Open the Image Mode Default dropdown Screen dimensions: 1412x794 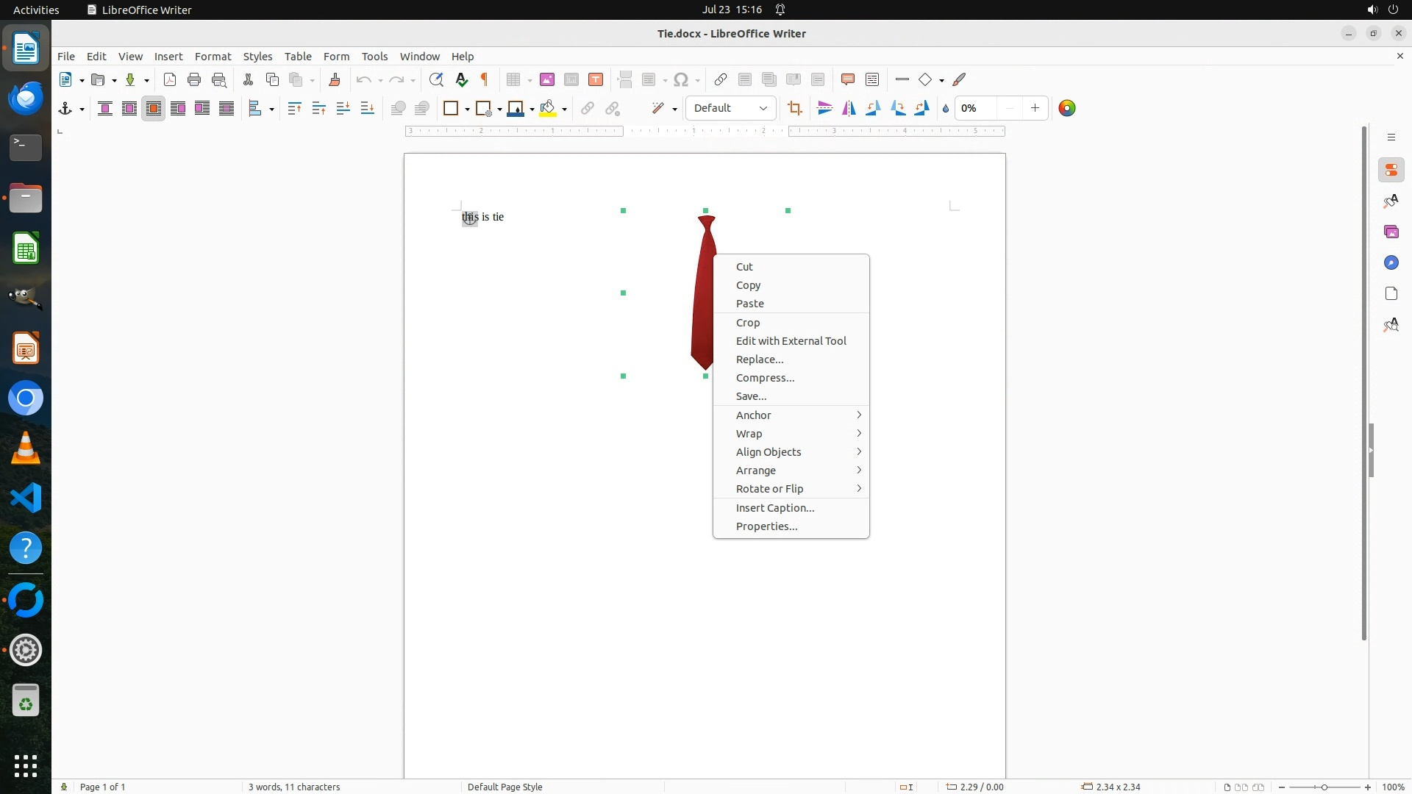pyautogui.click(x=730, y=109)
